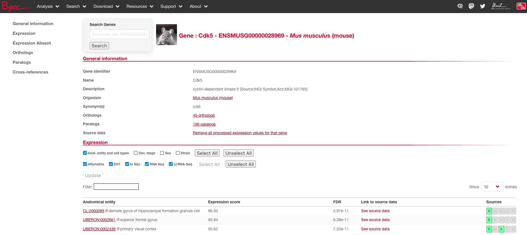
Task: Uncheck the scRNA-Seq data type
Action: pos(171,164)
